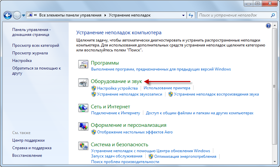Click the refresh button beside the address bar
Image resolution: width=280 pixels, height=167 pixels.
[191, 15]
